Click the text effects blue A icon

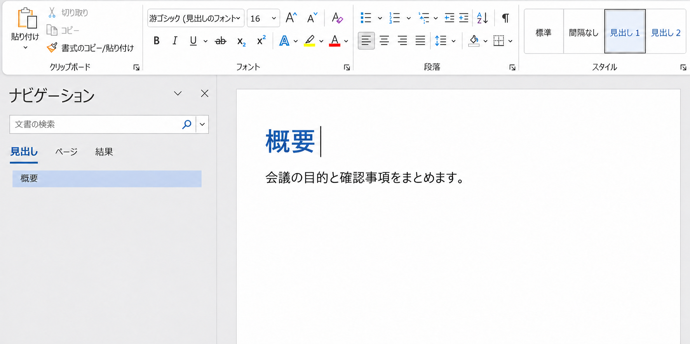[x=284, y=41]
